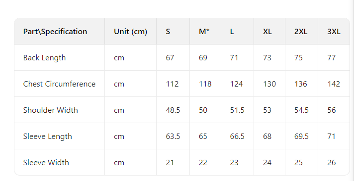Click the L size column header
The height and width of the screenshot is (181, 354).
[x=232, y=32]
